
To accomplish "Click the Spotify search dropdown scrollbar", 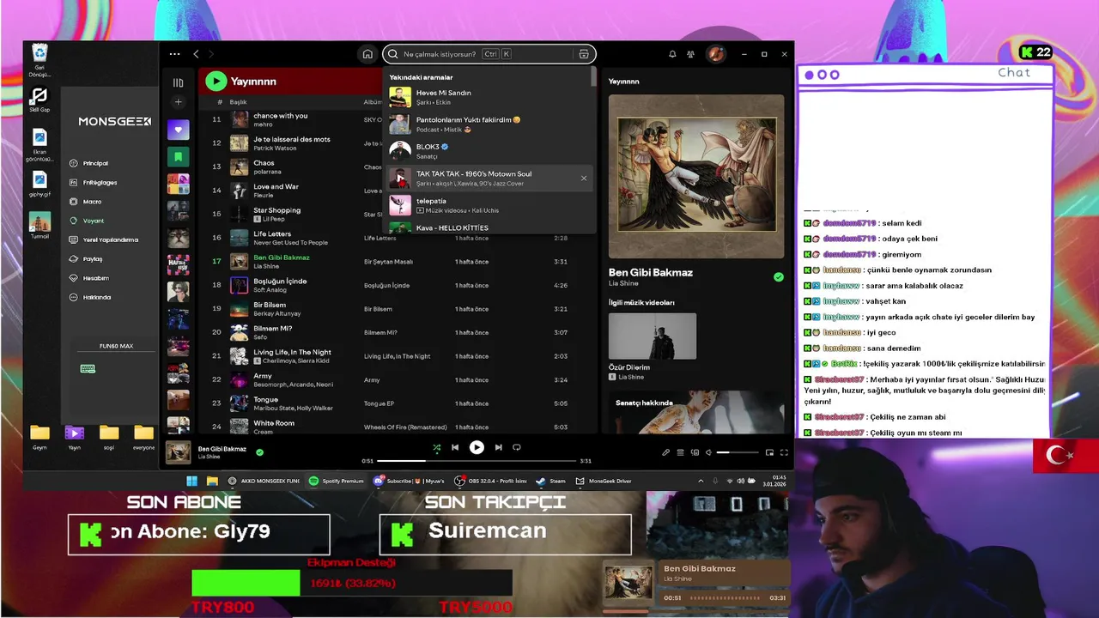I will click(x=593, y=77).
